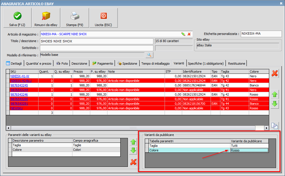Click Identificatore cell 0885176346844
This screenshot has width=285, height=176.
196,85
